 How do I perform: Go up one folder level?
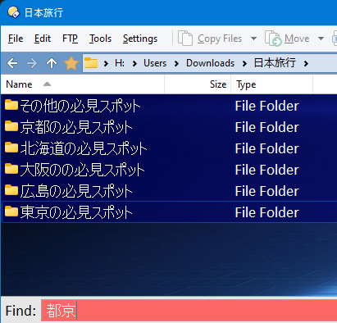[x=52, y=63]
